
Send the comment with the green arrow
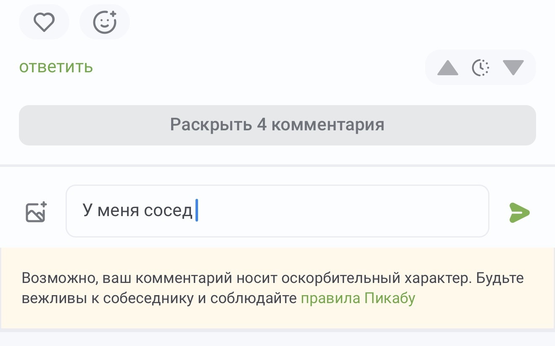coord(519,212)
